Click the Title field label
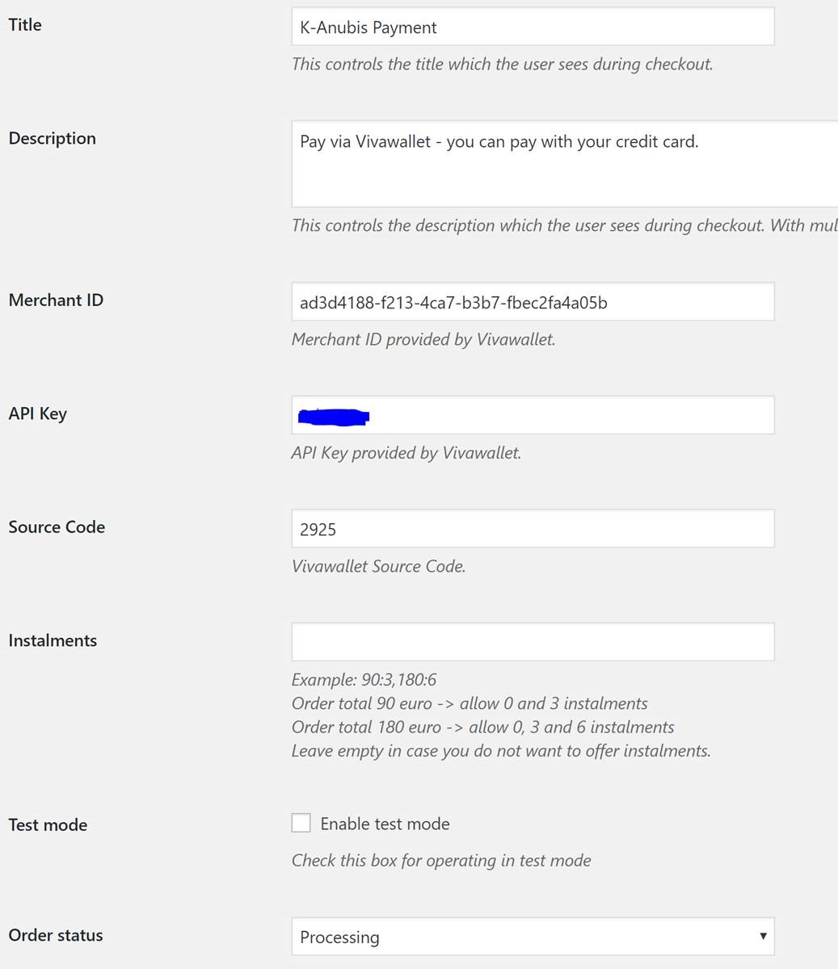 pos(24,24)
